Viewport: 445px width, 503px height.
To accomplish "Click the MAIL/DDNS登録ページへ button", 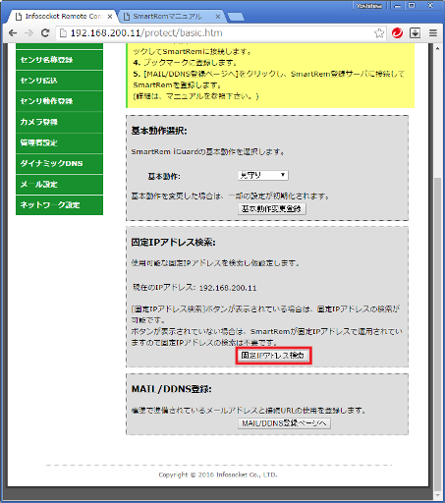I will pyautogui.click(x=284, y=423).
